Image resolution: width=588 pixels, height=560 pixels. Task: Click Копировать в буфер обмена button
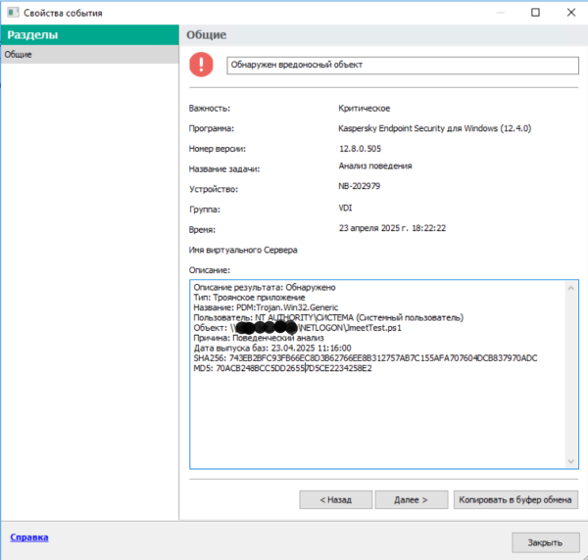(515, 499)
